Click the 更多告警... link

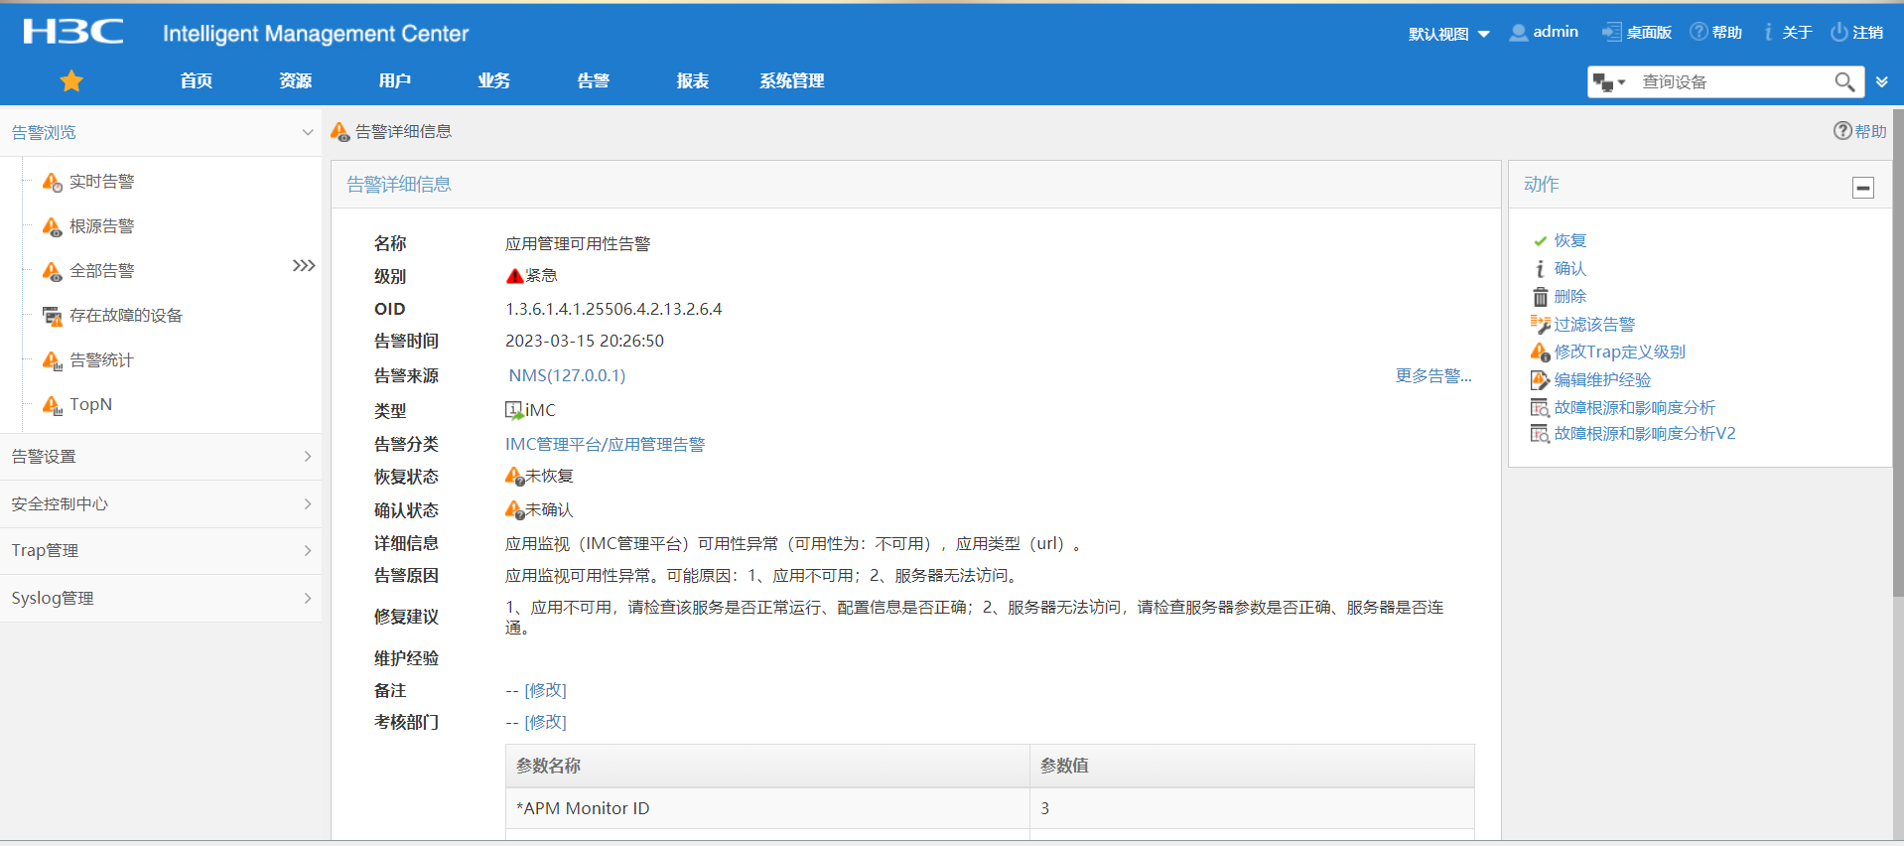click(x=1433, y=376)
